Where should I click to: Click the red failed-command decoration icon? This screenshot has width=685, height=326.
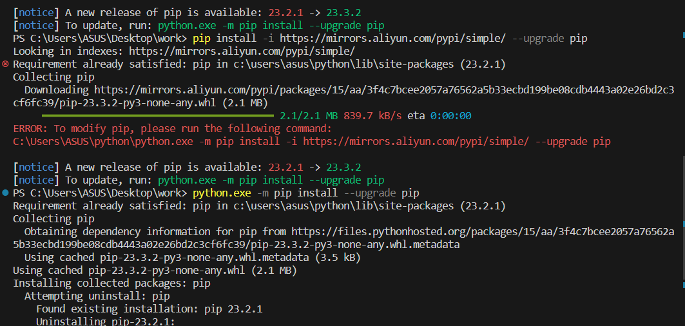(5, 64)
